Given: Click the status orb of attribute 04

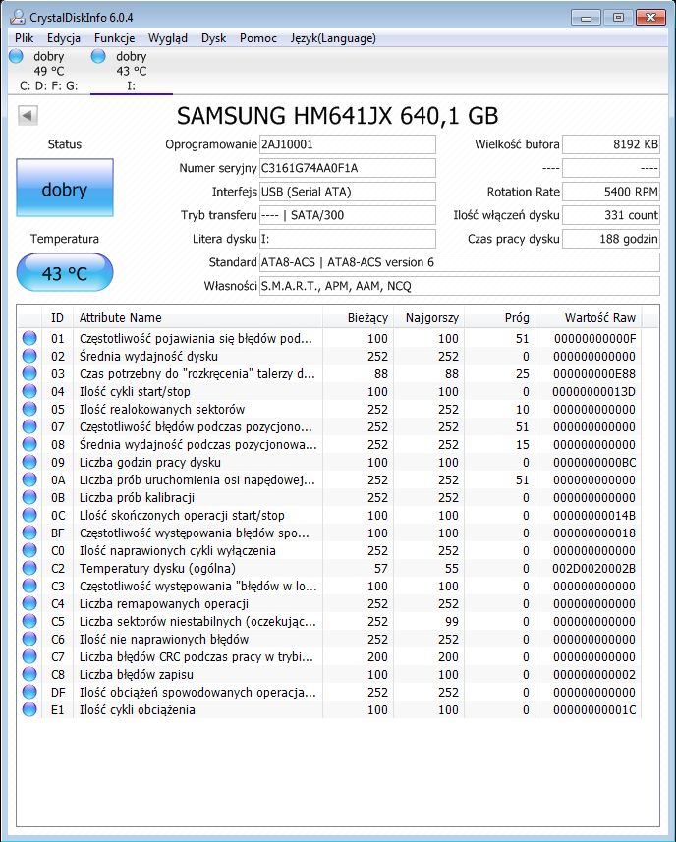Looking at the screenshot, I should click(x=29, y=391).
